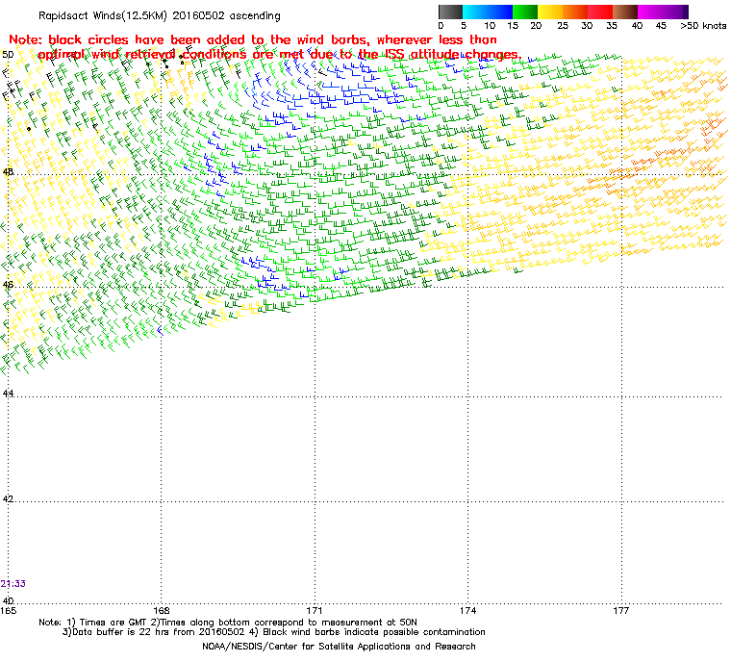This screenshot has height=662, width=731.
Task: Click the orange 25-30 knots legend segment
Action: click(x=575, y=12)
